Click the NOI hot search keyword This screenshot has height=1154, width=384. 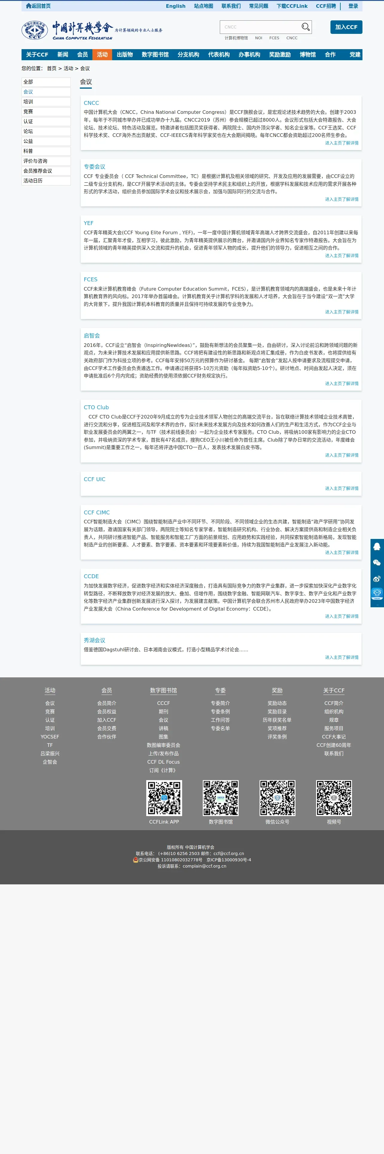258,38
